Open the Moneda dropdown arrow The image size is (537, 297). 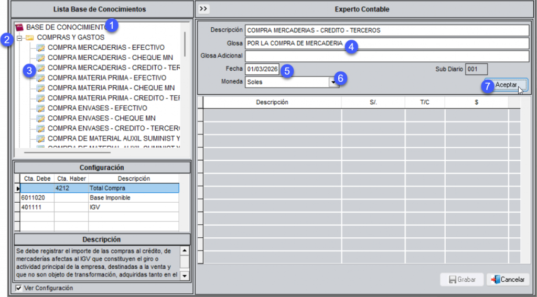332,82
